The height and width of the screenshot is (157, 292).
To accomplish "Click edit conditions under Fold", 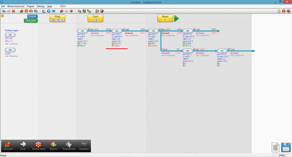I will point(237,55).
